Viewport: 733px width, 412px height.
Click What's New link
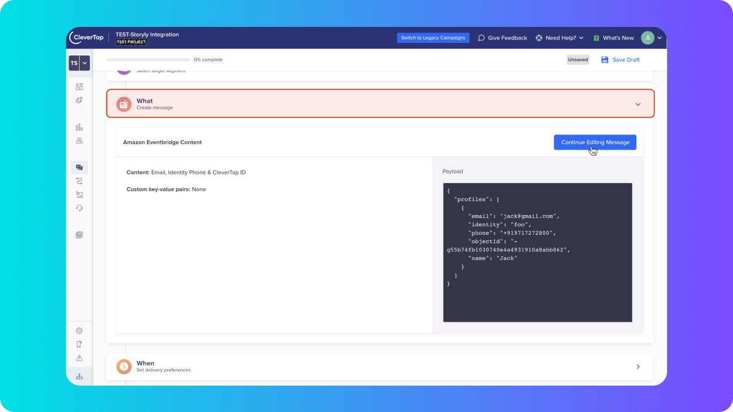[618, 38]
